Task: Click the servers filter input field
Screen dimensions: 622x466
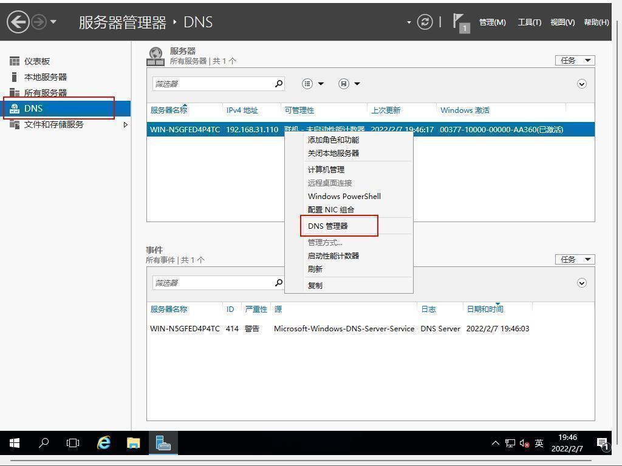Action: click(213, 84)
